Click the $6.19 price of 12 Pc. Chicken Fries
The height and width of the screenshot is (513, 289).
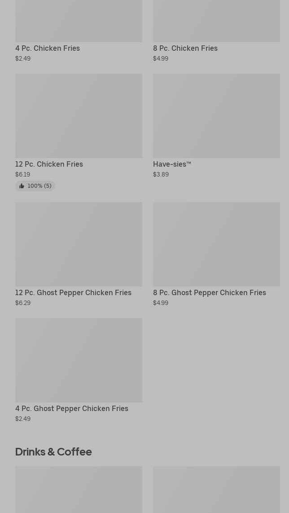coord(22,174)
